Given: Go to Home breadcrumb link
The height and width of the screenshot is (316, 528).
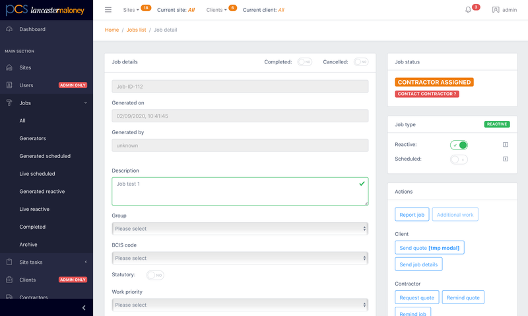Looking at the screenshot, I should (x=112, y=30).
